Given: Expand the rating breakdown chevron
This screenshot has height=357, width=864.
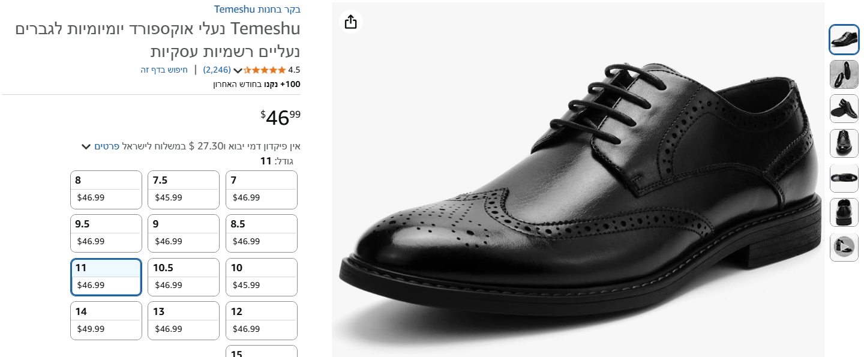Looking at the screenshot, I should [x=238, y=70].
